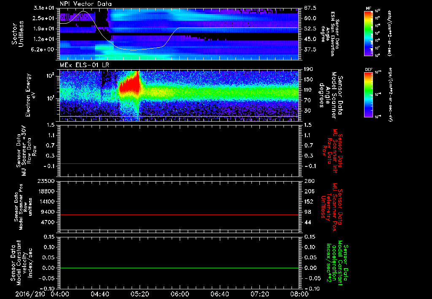The image size is (432, 299).
Task: Click the red burst in electron spectrogram
Action: (x=130, y=85)
